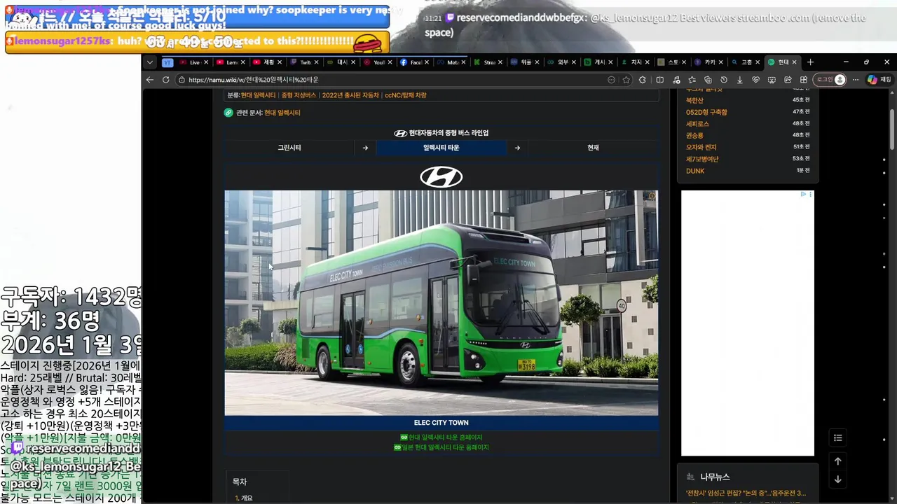Open the Copilot 채팅 button
Viewport: 897px width, 504px height.
[x=879, y=80]
